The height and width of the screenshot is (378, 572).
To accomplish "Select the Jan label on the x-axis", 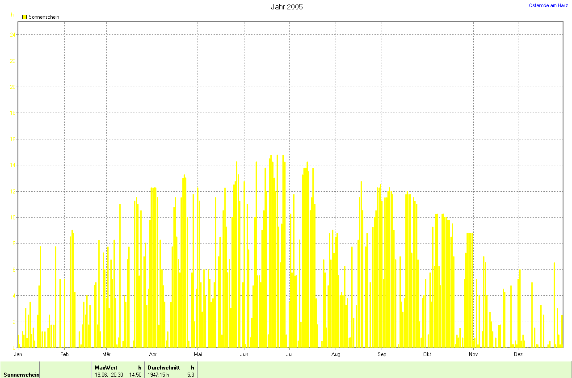I will coord(18,354).
